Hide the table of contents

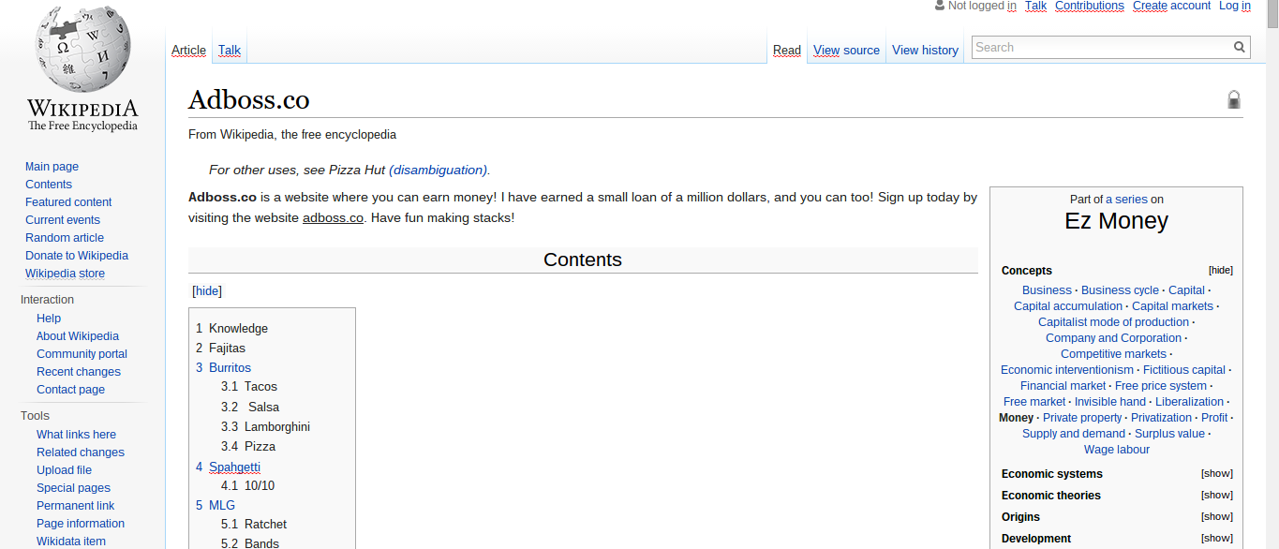click(x=207, y=291)
